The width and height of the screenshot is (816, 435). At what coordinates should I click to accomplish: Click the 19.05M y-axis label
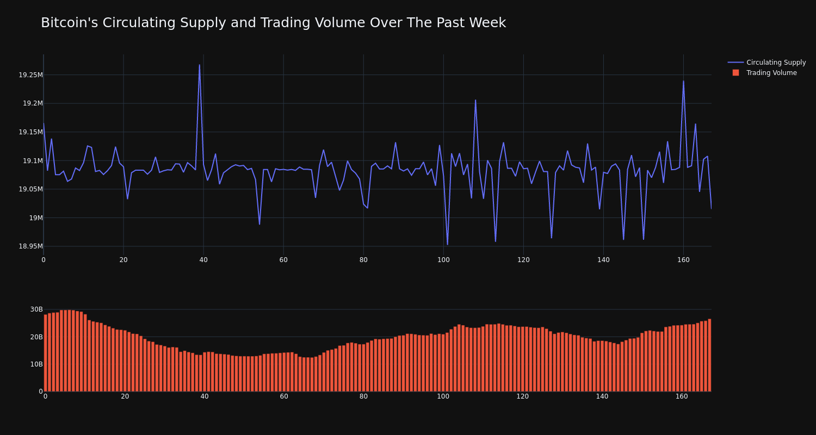30,189
